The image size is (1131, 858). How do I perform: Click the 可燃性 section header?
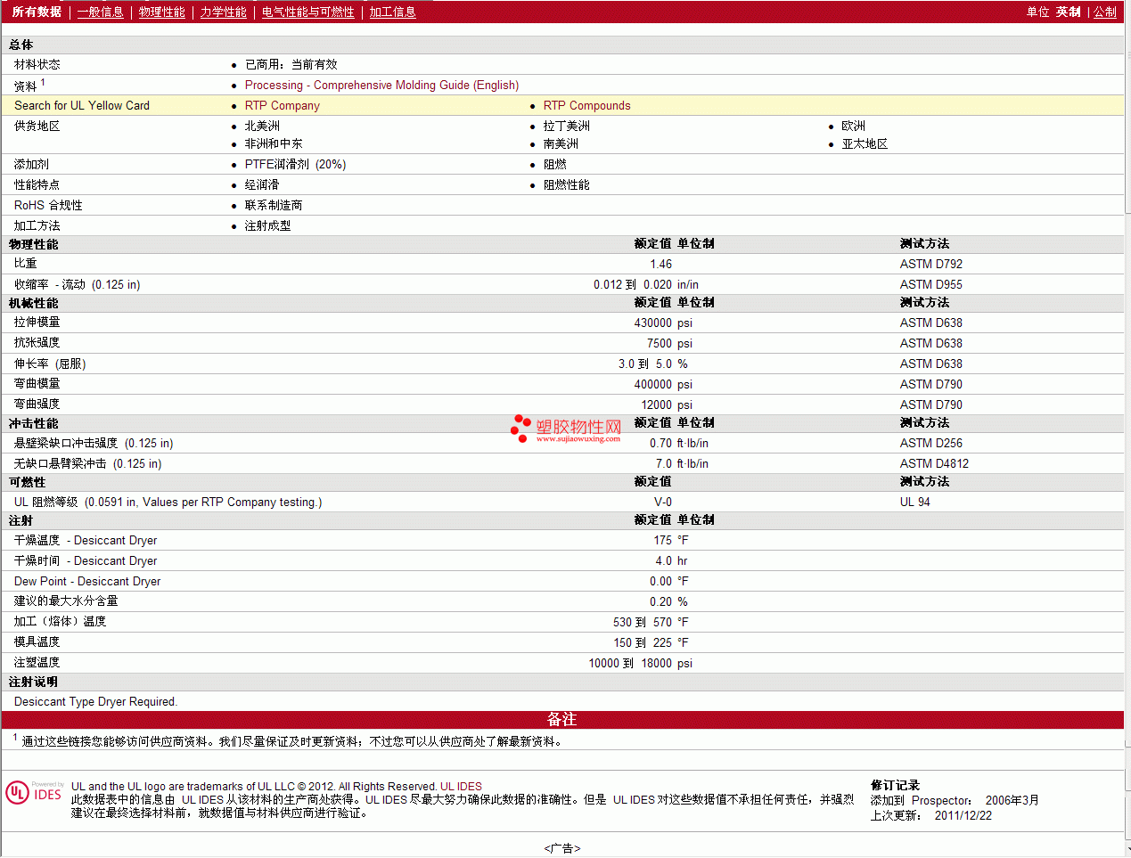[27, 482]
